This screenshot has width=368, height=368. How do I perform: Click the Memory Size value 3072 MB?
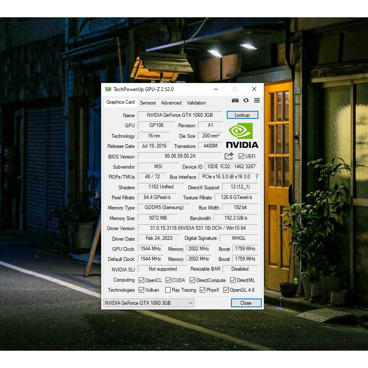[158, 218]
